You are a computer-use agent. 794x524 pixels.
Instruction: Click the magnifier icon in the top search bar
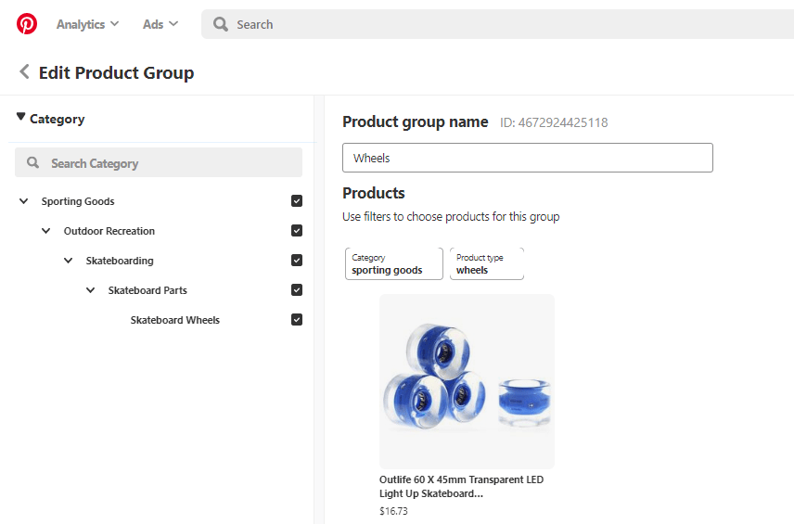[220, 24]
